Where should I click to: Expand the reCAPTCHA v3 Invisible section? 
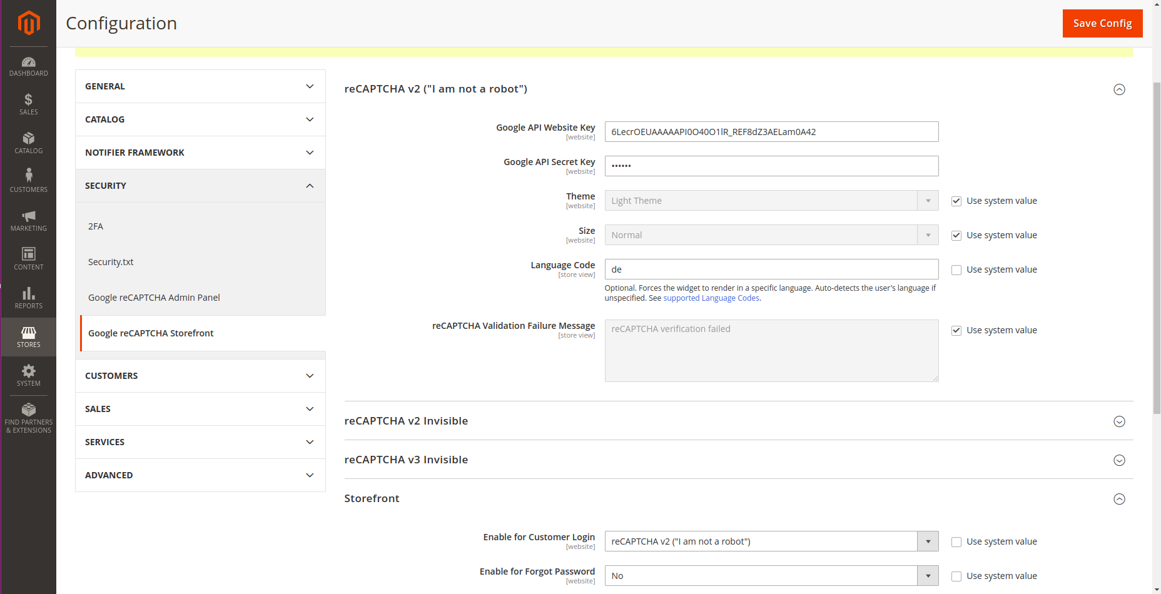[1119, 460]
